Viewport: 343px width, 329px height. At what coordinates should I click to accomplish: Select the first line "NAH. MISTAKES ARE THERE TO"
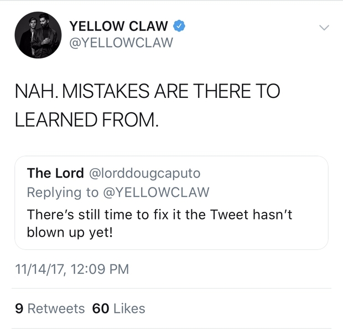point(147,91)
